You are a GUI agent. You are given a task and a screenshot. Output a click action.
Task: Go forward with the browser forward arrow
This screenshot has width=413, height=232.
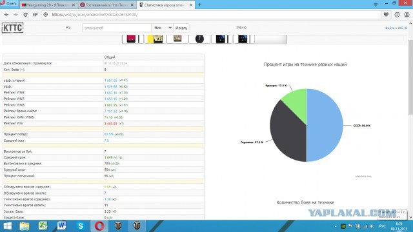[15, 15]
